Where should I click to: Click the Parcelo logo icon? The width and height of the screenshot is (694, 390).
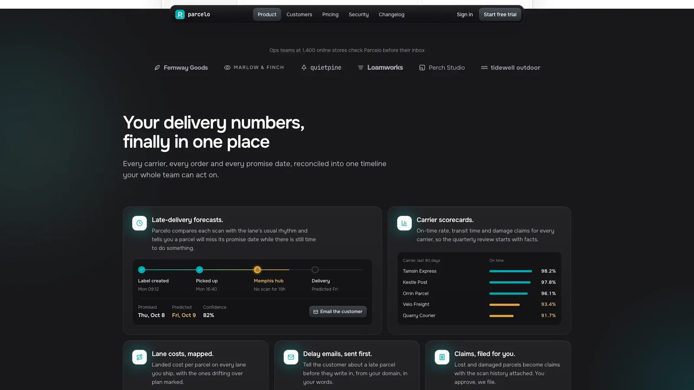click(x=180, y=14)
